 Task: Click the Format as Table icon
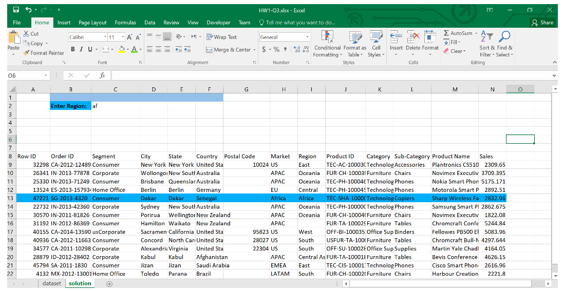(354, 37)
